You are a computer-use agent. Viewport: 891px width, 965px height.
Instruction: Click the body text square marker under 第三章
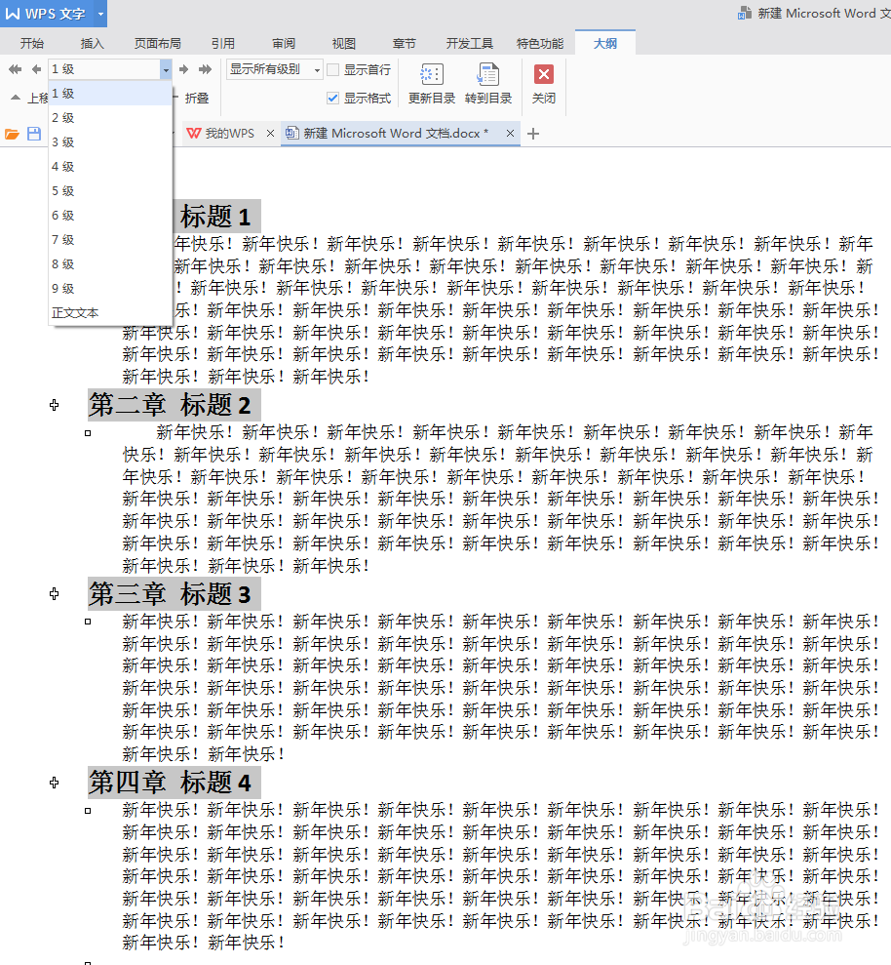[x=88, y=623]
